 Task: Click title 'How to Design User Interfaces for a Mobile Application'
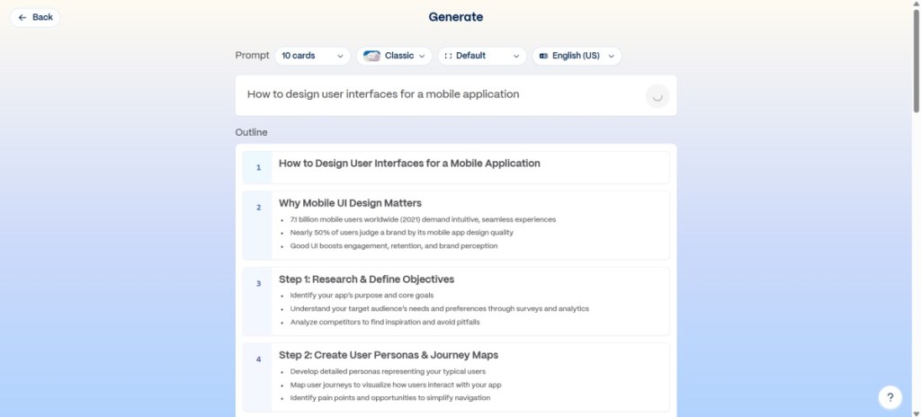pyautogui.click(x=409, y=164)
